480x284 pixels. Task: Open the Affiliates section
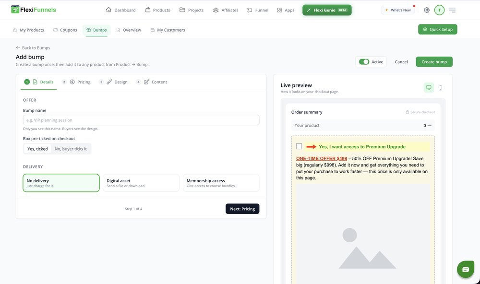pyautogui.click(x=226, y=10)
